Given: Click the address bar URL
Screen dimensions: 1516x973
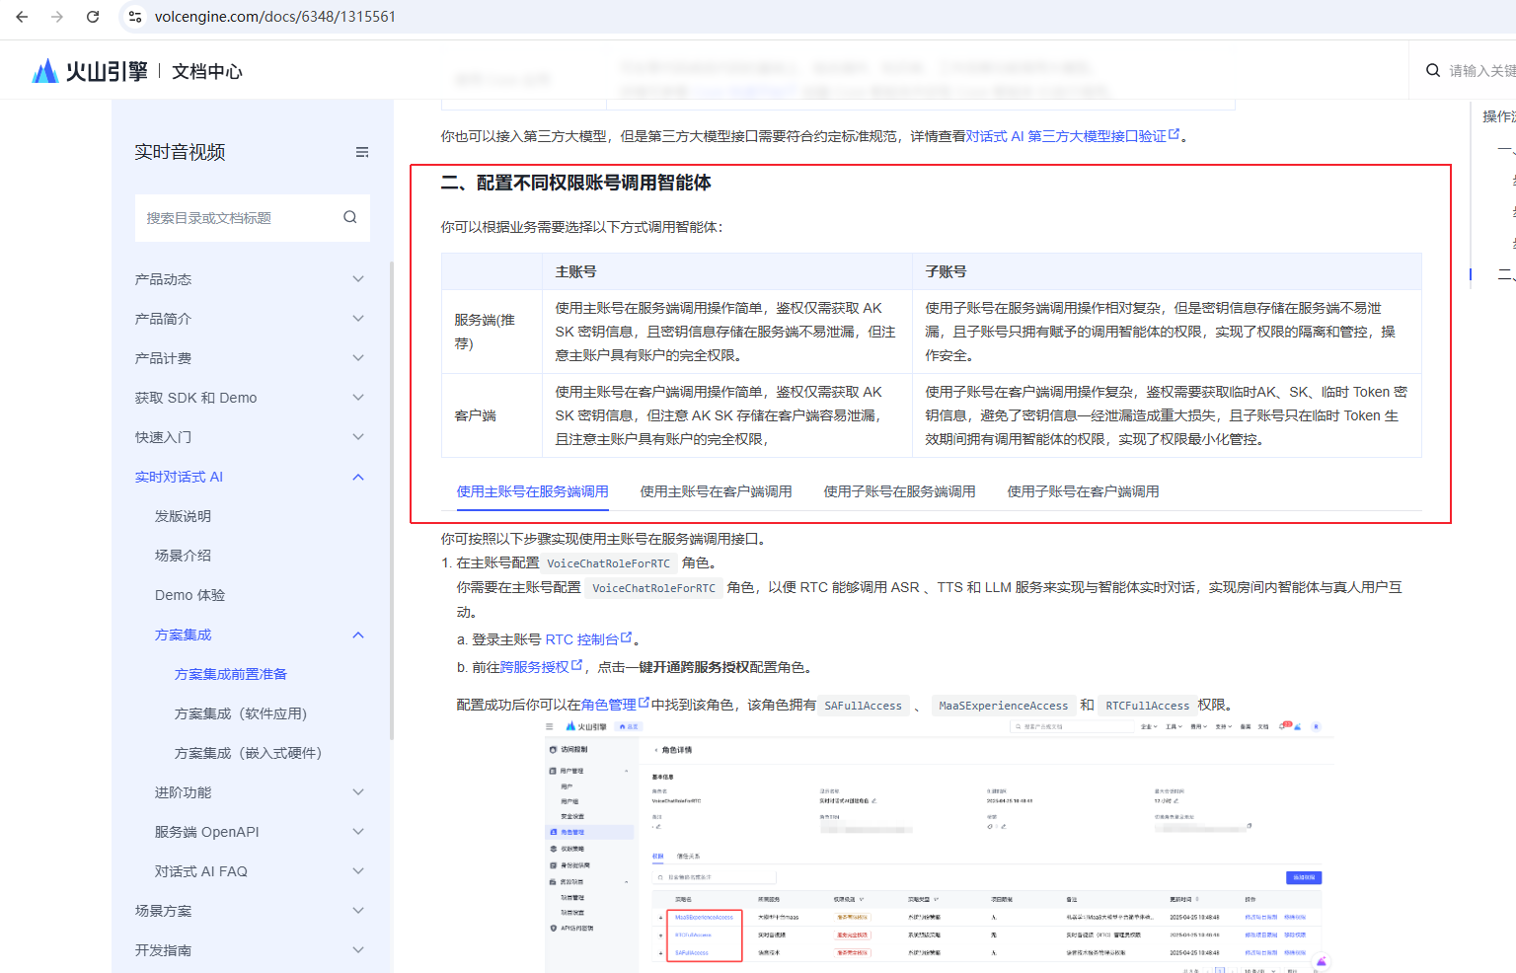Looking at the screenshot, I should point(275,17).
